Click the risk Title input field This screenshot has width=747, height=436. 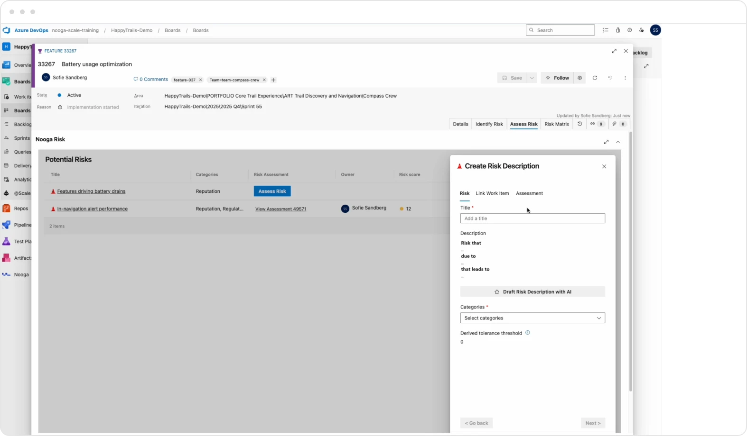[532, 218]
